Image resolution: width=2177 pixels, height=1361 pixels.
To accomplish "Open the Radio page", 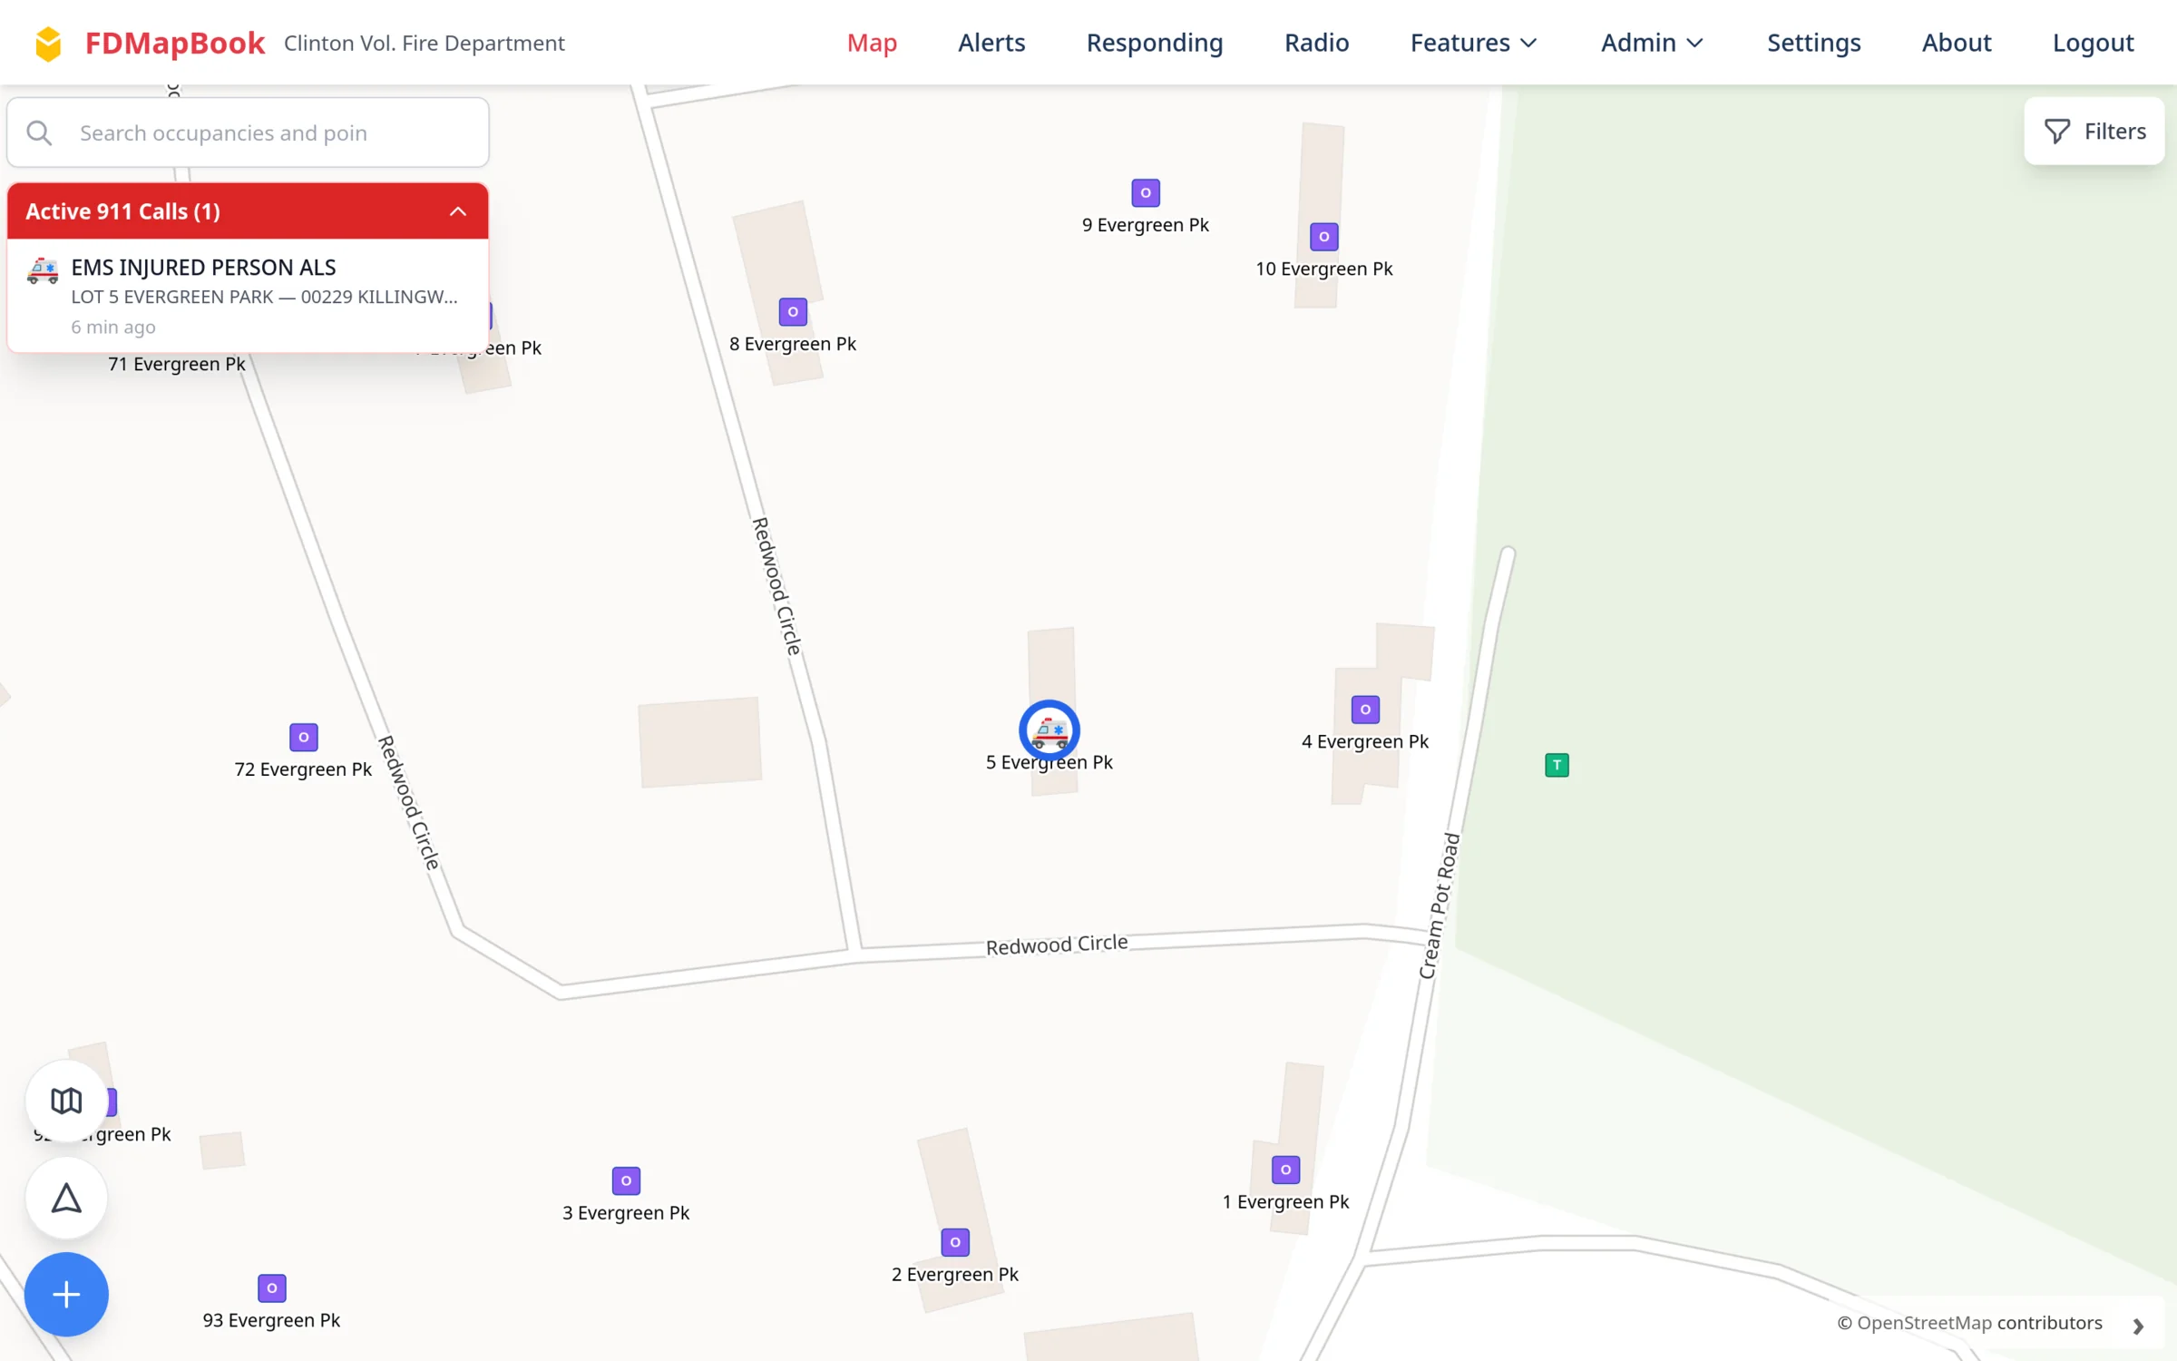I will tap(1316, 43).
